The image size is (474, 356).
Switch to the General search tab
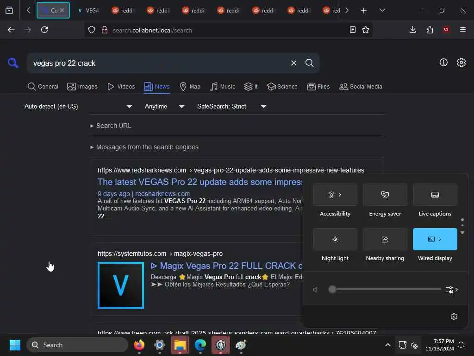point(43,87)
